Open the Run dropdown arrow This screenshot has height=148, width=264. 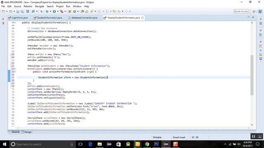58,12
